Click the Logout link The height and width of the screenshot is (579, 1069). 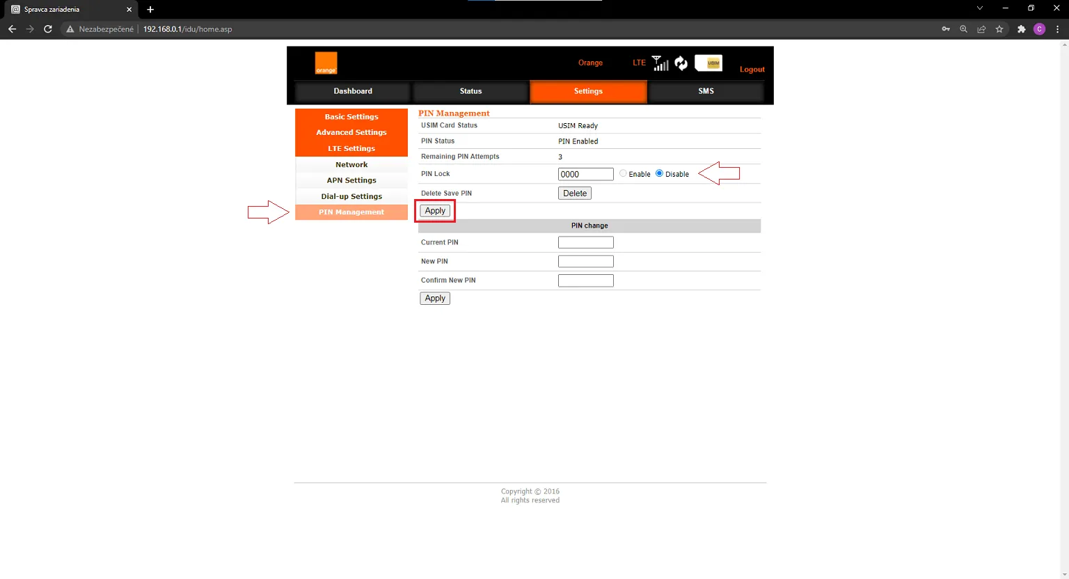[752, 70]
